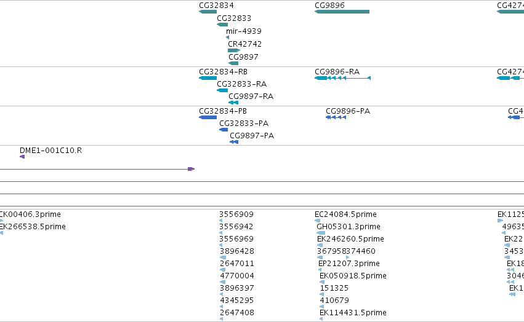The height and width of the screenshot is (322, 524).
Task: Select the CG9897-PA feature arrows
Action: coord(234,142)
